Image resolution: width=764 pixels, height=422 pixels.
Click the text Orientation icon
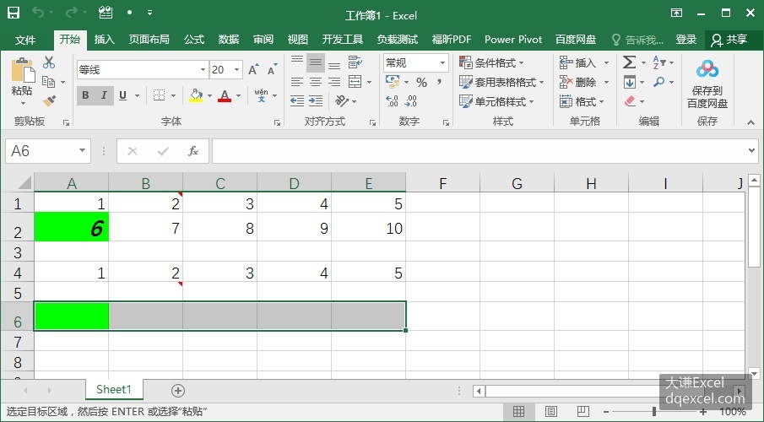pos(342,101)
